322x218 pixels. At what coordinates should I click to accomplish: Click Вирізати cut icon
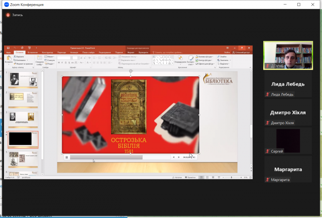(19, 56)
